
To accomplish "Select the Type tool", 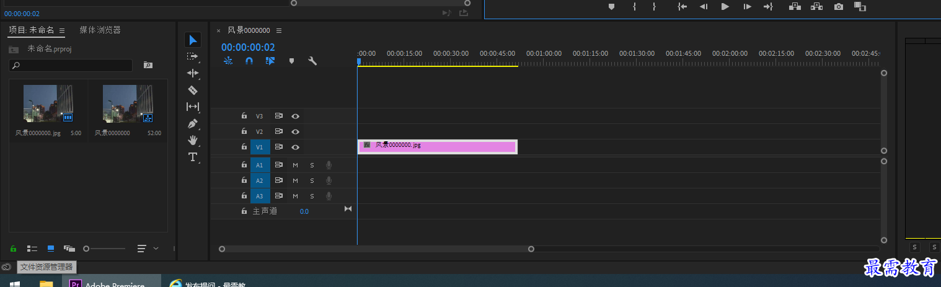I will 193,157.
